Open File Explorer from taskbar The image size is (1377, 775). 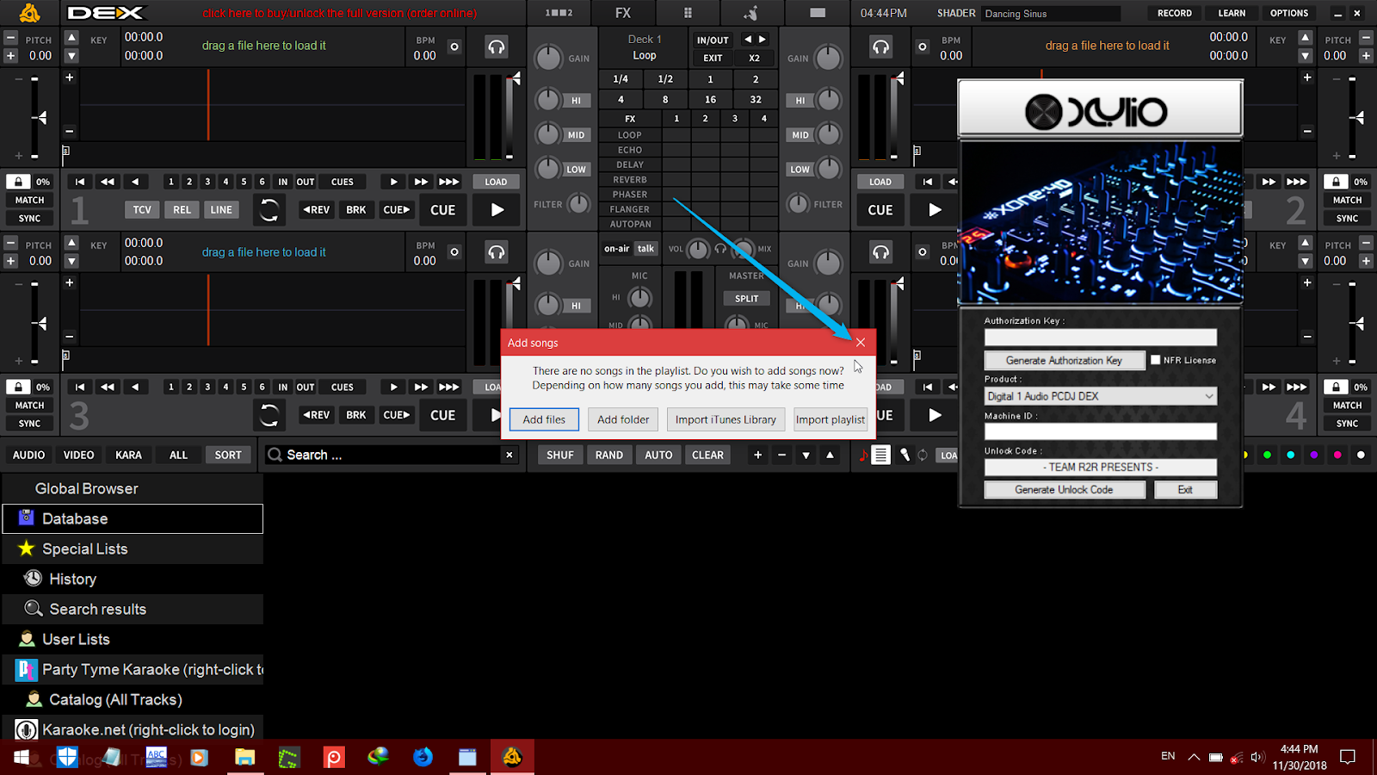244,757
